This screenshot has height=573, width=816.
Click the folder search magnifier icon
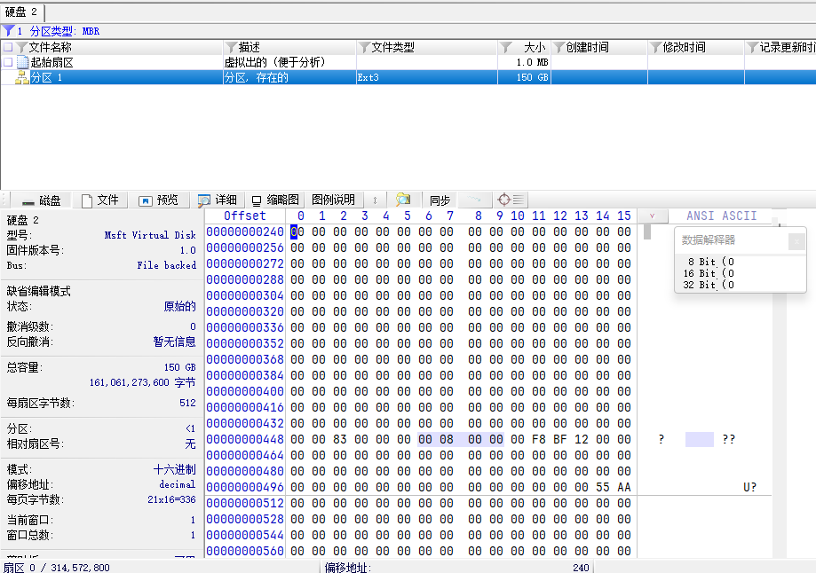click(403, 200)
